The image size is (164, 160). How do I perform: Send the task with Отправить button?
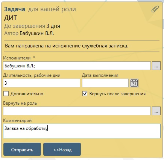22,149
